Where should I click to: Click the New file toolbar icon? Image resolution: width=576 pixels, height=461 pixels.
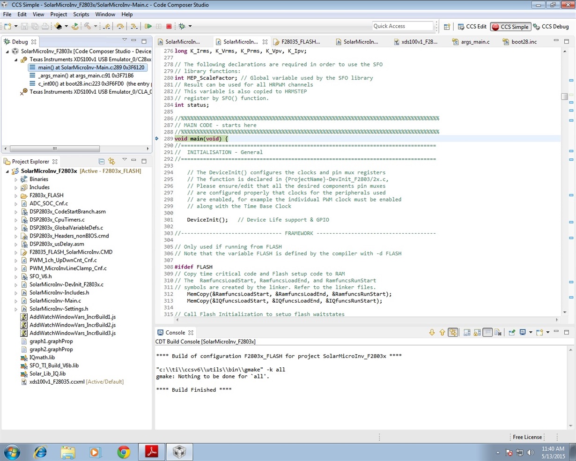click(7, 26)
